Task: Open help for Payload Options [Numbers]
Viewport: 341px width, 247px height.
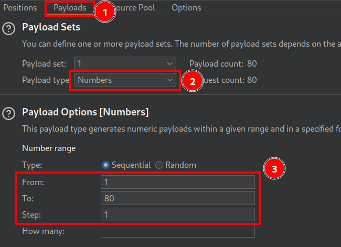Action: 9,113
